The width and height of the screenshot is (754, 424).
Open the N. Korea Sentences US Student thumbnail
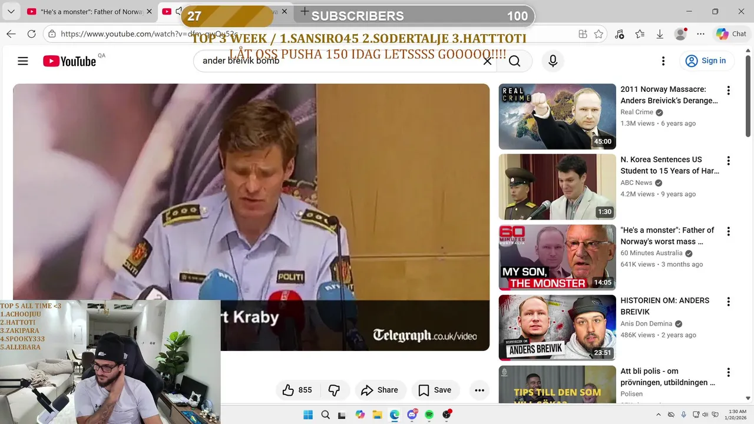(x=557, y=187)
